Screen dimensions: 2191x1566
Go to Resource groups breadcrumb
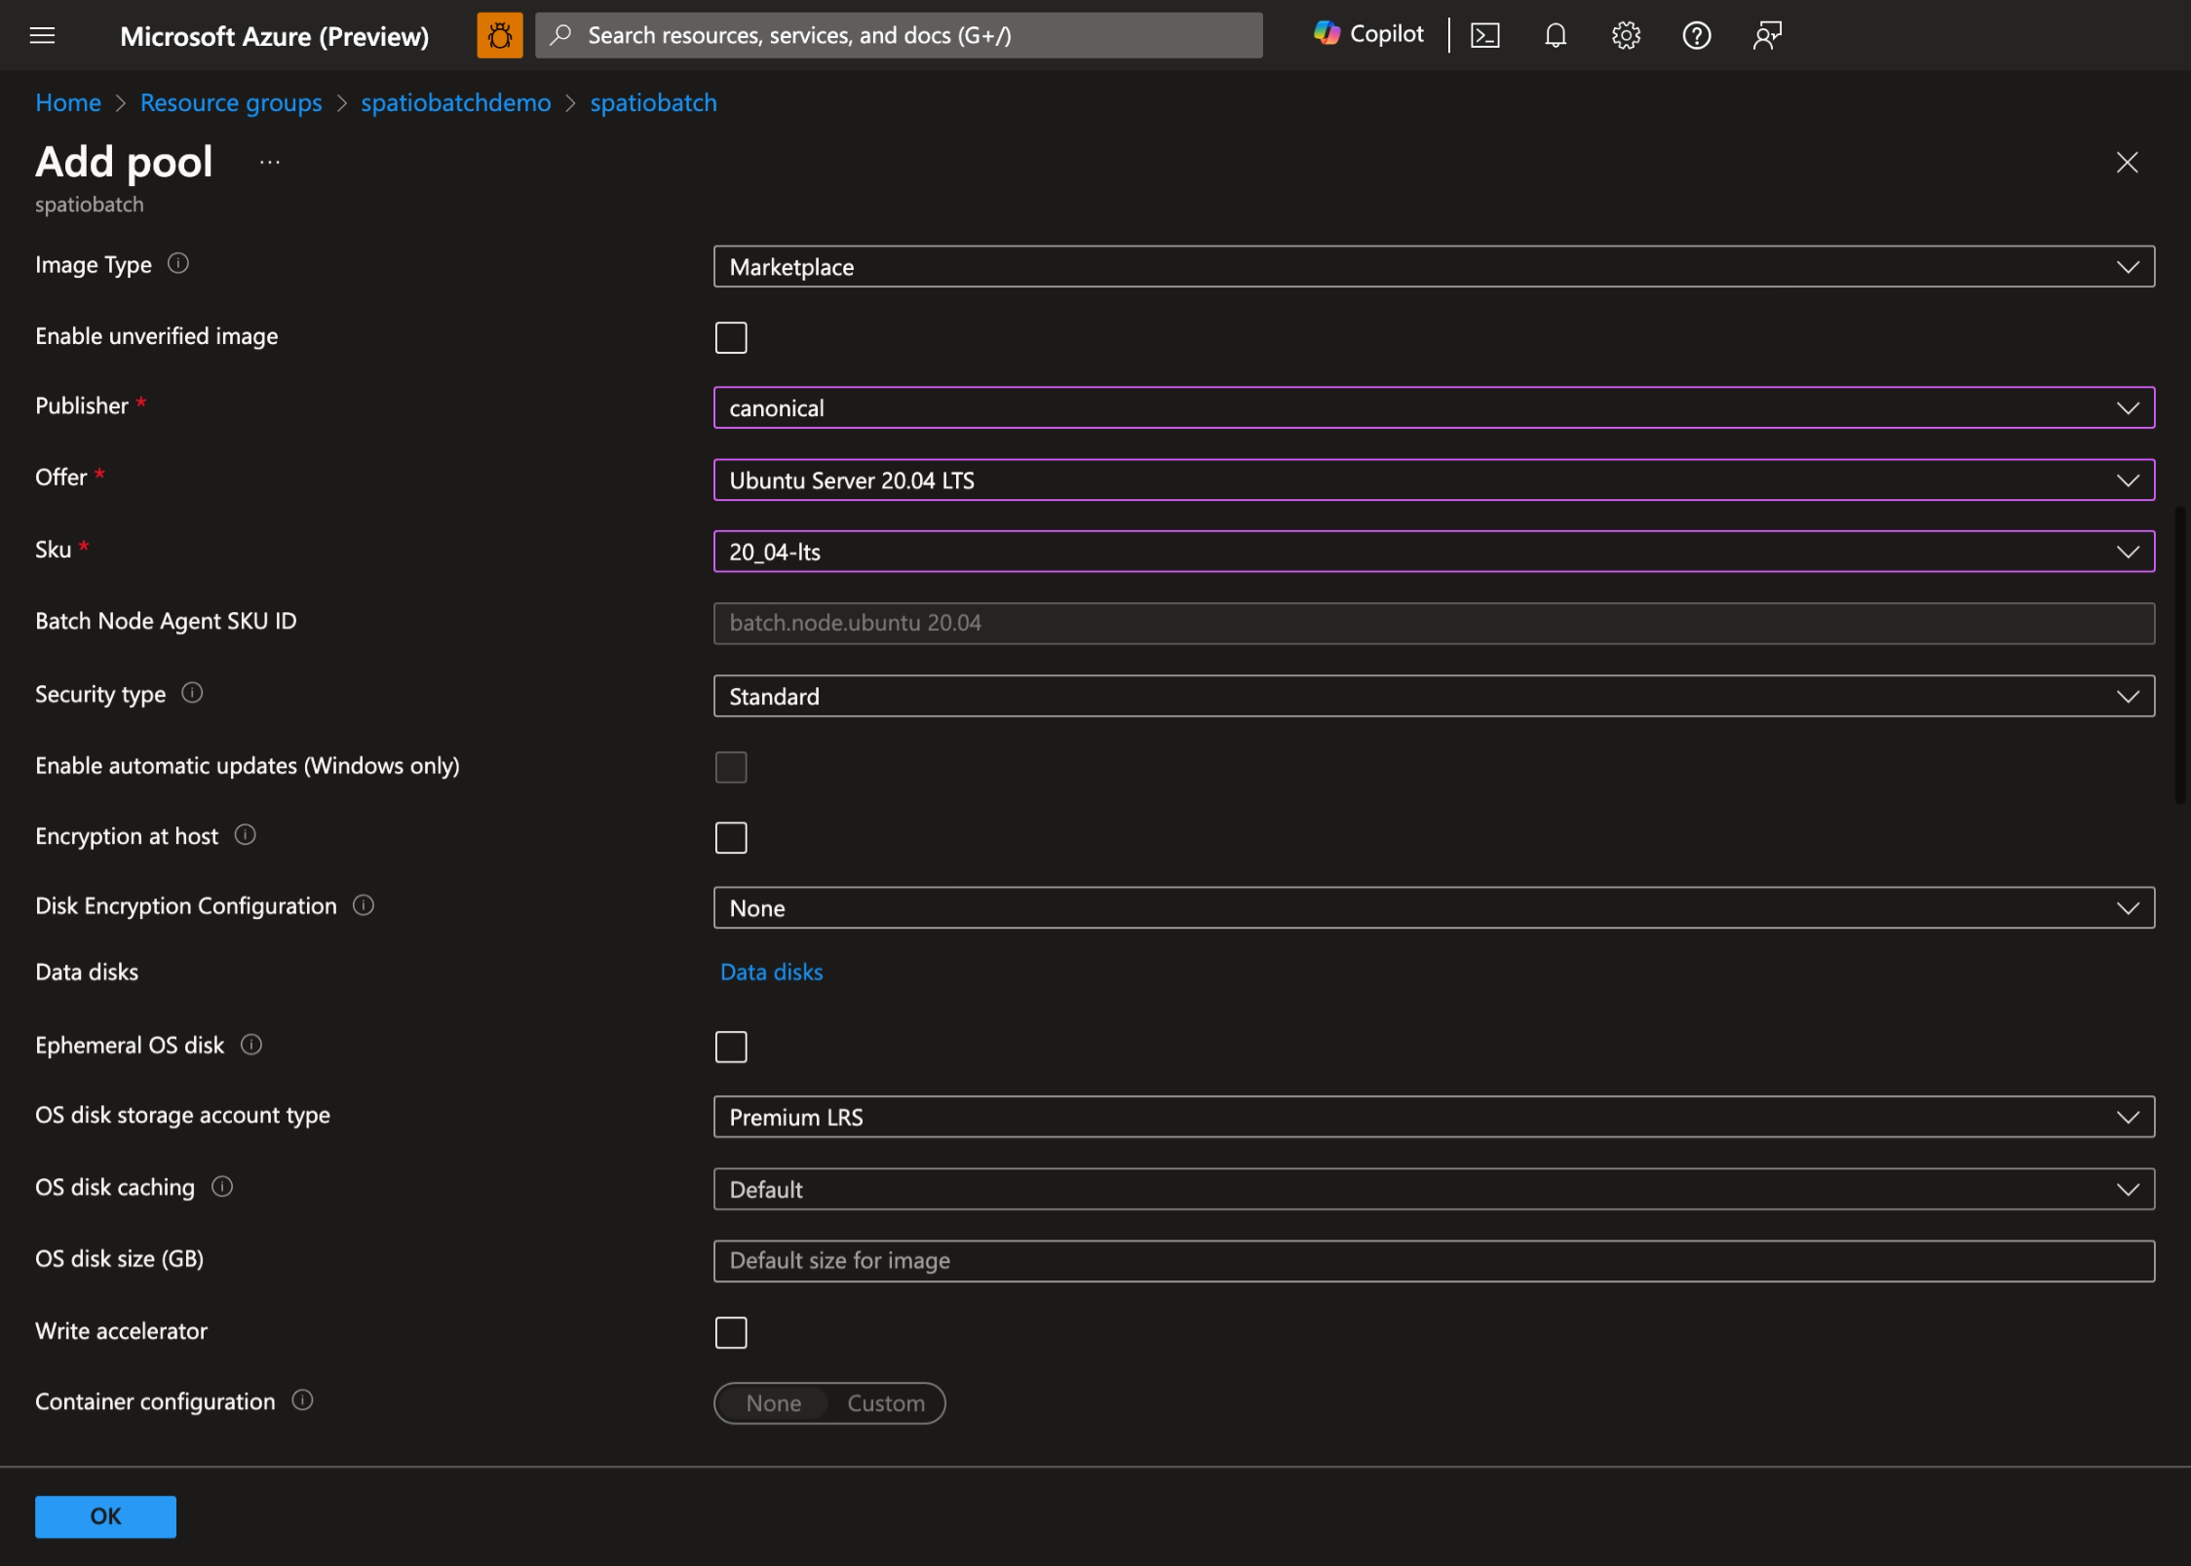point(231,103)
